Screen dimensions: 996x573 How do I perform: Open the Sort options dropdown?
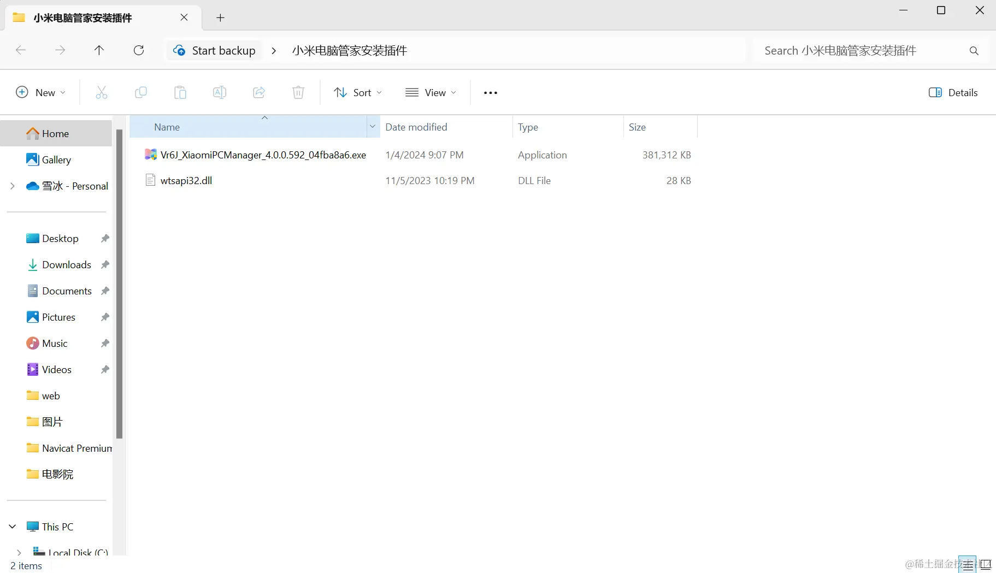click(x=358, y=92)
